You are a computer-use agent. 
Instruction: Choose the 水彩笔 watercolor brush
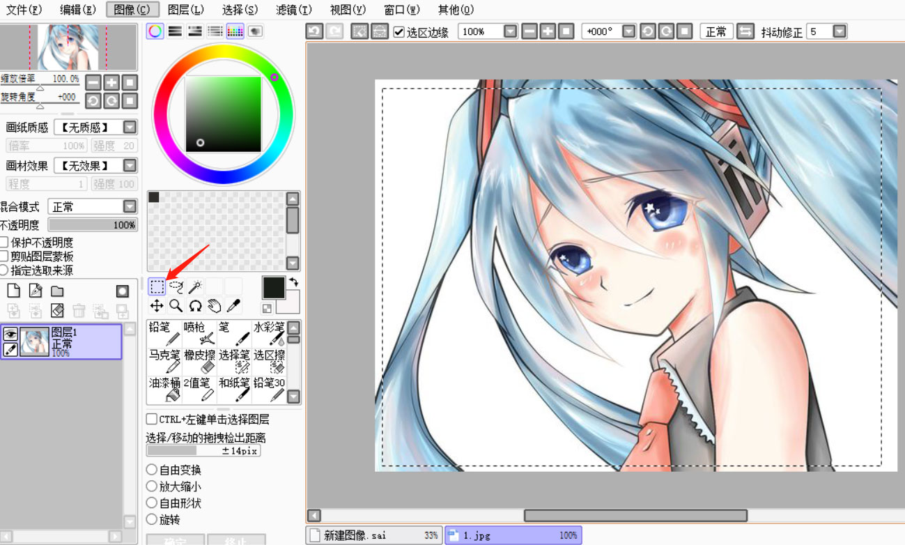point(269,335)
